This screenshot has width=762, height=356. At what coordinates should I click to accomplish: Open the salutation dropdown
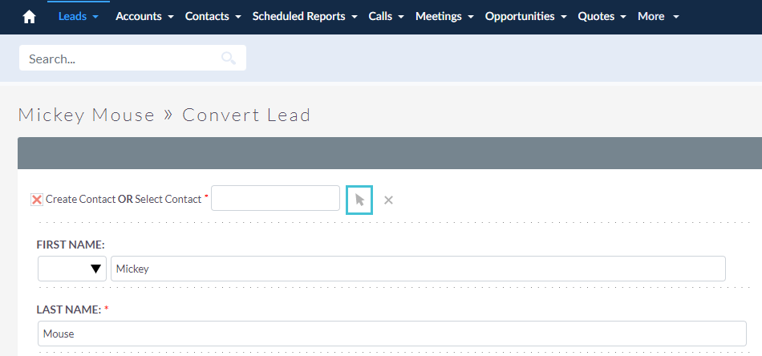(x=72, y=269)
